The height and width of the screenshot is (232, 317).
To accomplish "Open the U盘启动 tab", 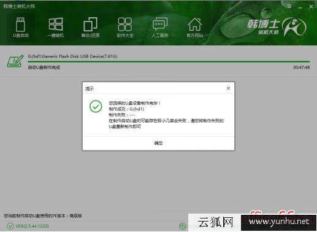I will (21, 28).
